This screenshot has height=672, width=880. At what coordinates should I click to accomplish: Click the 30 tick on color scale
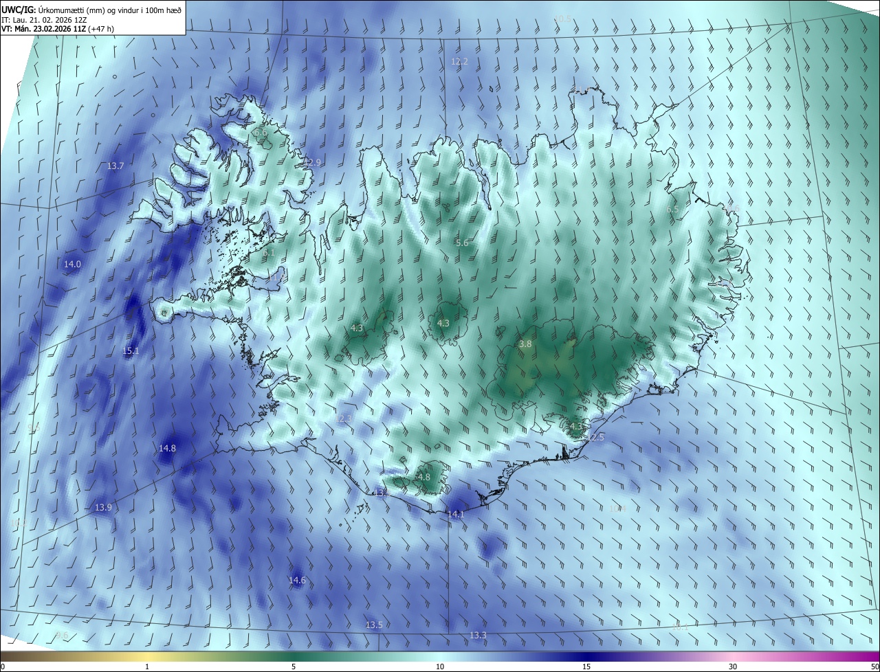[733, 667]
